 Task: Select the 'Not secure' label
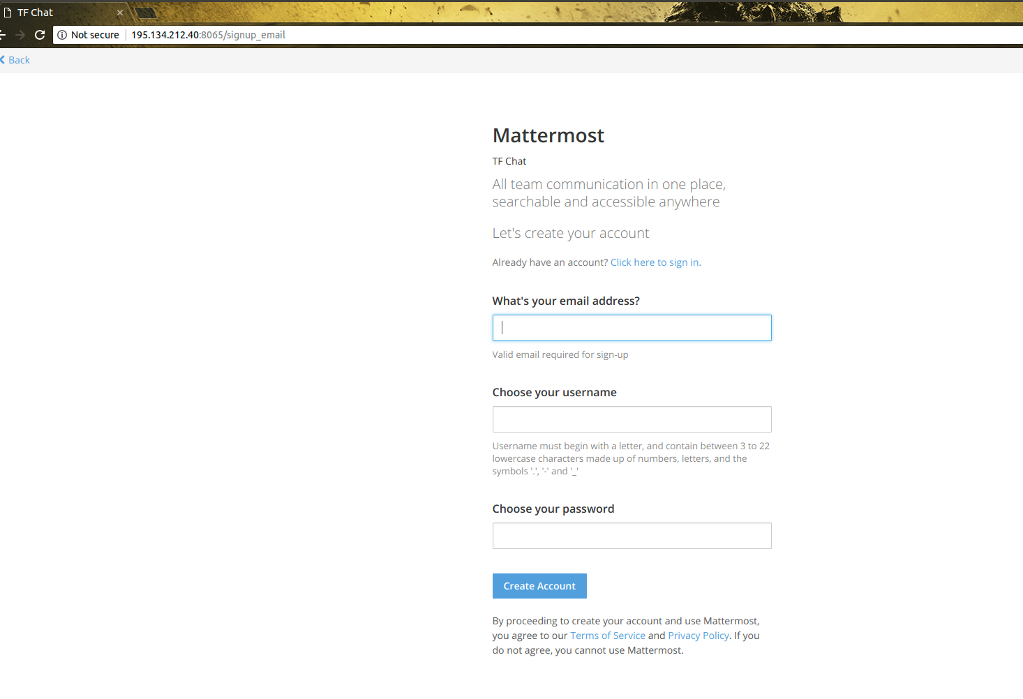[95, 35]
